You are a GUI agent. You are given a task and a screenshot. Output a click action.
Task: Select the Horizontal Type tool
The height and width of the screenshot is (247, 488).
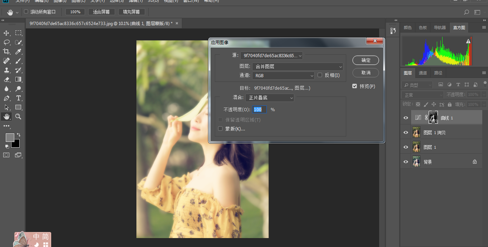pyautogui.click(x=18, y=98)
